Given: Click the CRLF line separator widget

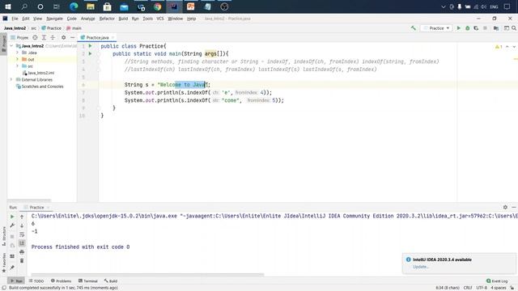Looking at the screenshot, I should [x=468, y=288].
